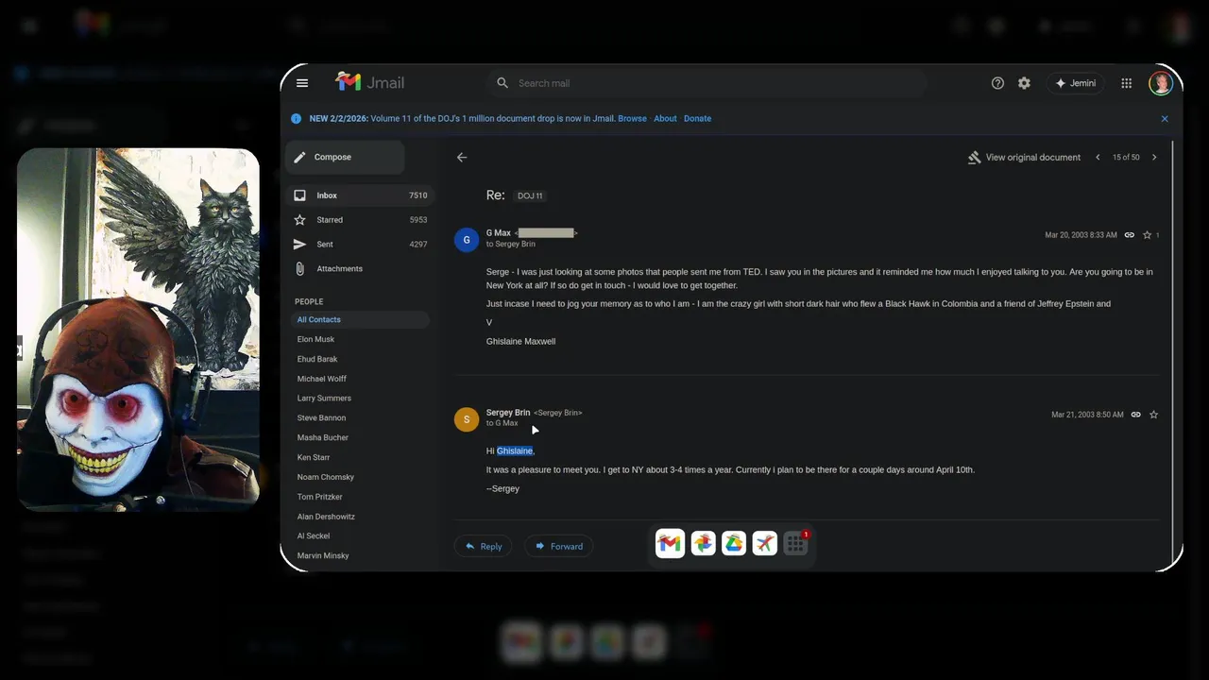The height and width of the screenshot is (680, 1209).
Task: Select Alan Dershowitz contact
Action: [326, 517]
